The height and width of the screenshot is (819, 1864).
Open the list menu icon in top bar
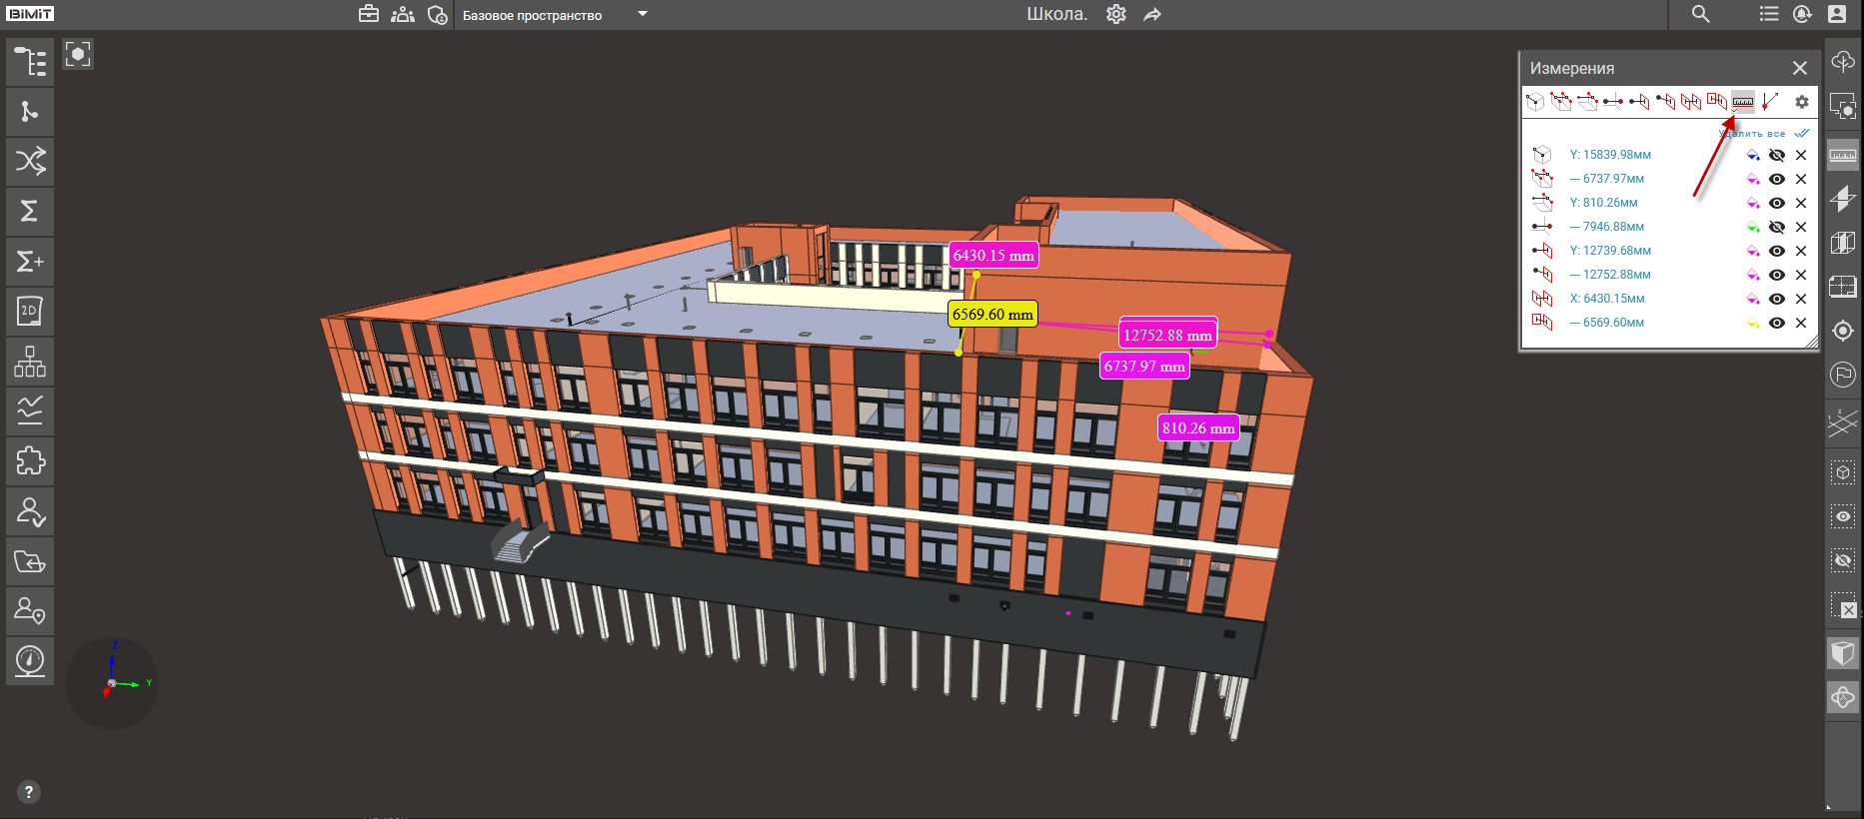point(1769,14)
